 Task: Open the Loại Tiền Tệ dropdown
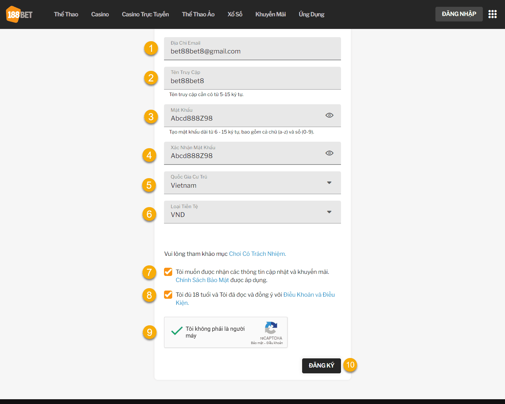[x=252, y=212]
